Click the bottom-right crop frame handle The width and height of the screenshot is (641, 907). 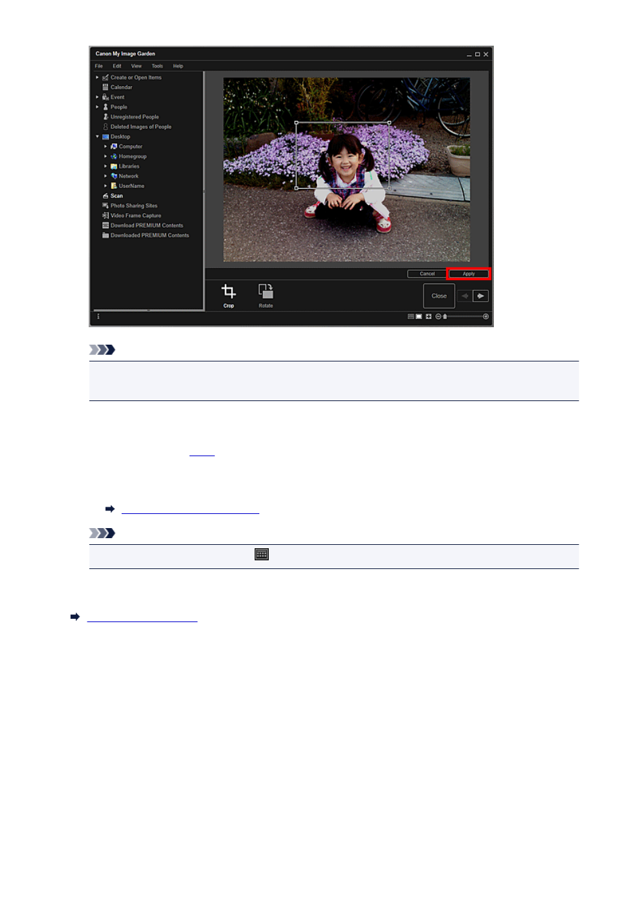pyautogui.click(x=389, y=187)
